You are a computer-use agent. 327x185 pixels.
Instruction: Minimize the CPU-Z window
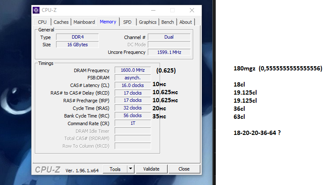pos(153,10)
